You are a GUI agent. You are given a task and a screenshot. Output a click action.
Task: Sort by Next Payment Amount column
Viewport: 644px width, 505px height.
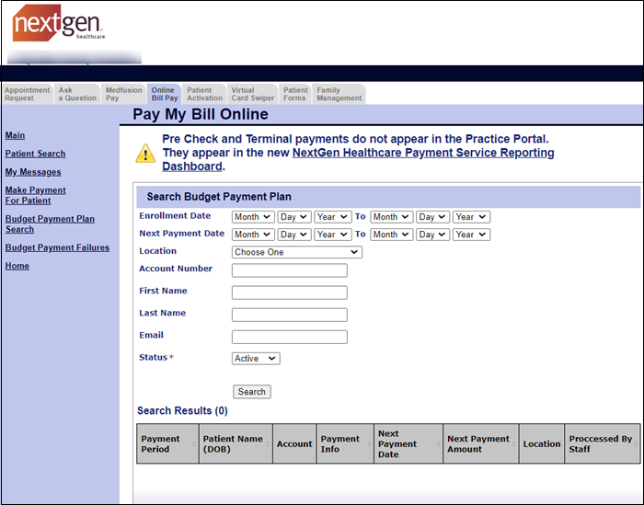[481, 443]
